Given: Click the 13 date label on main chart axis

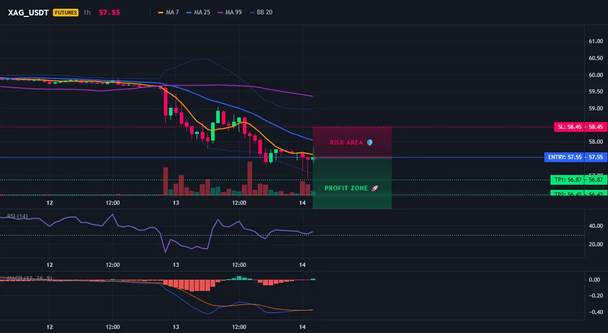Looking at the screenshot, I should click(176, 203).
